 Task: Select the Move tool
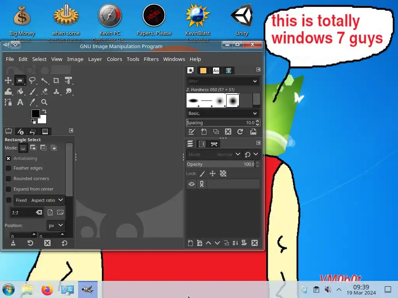(8, 81)
